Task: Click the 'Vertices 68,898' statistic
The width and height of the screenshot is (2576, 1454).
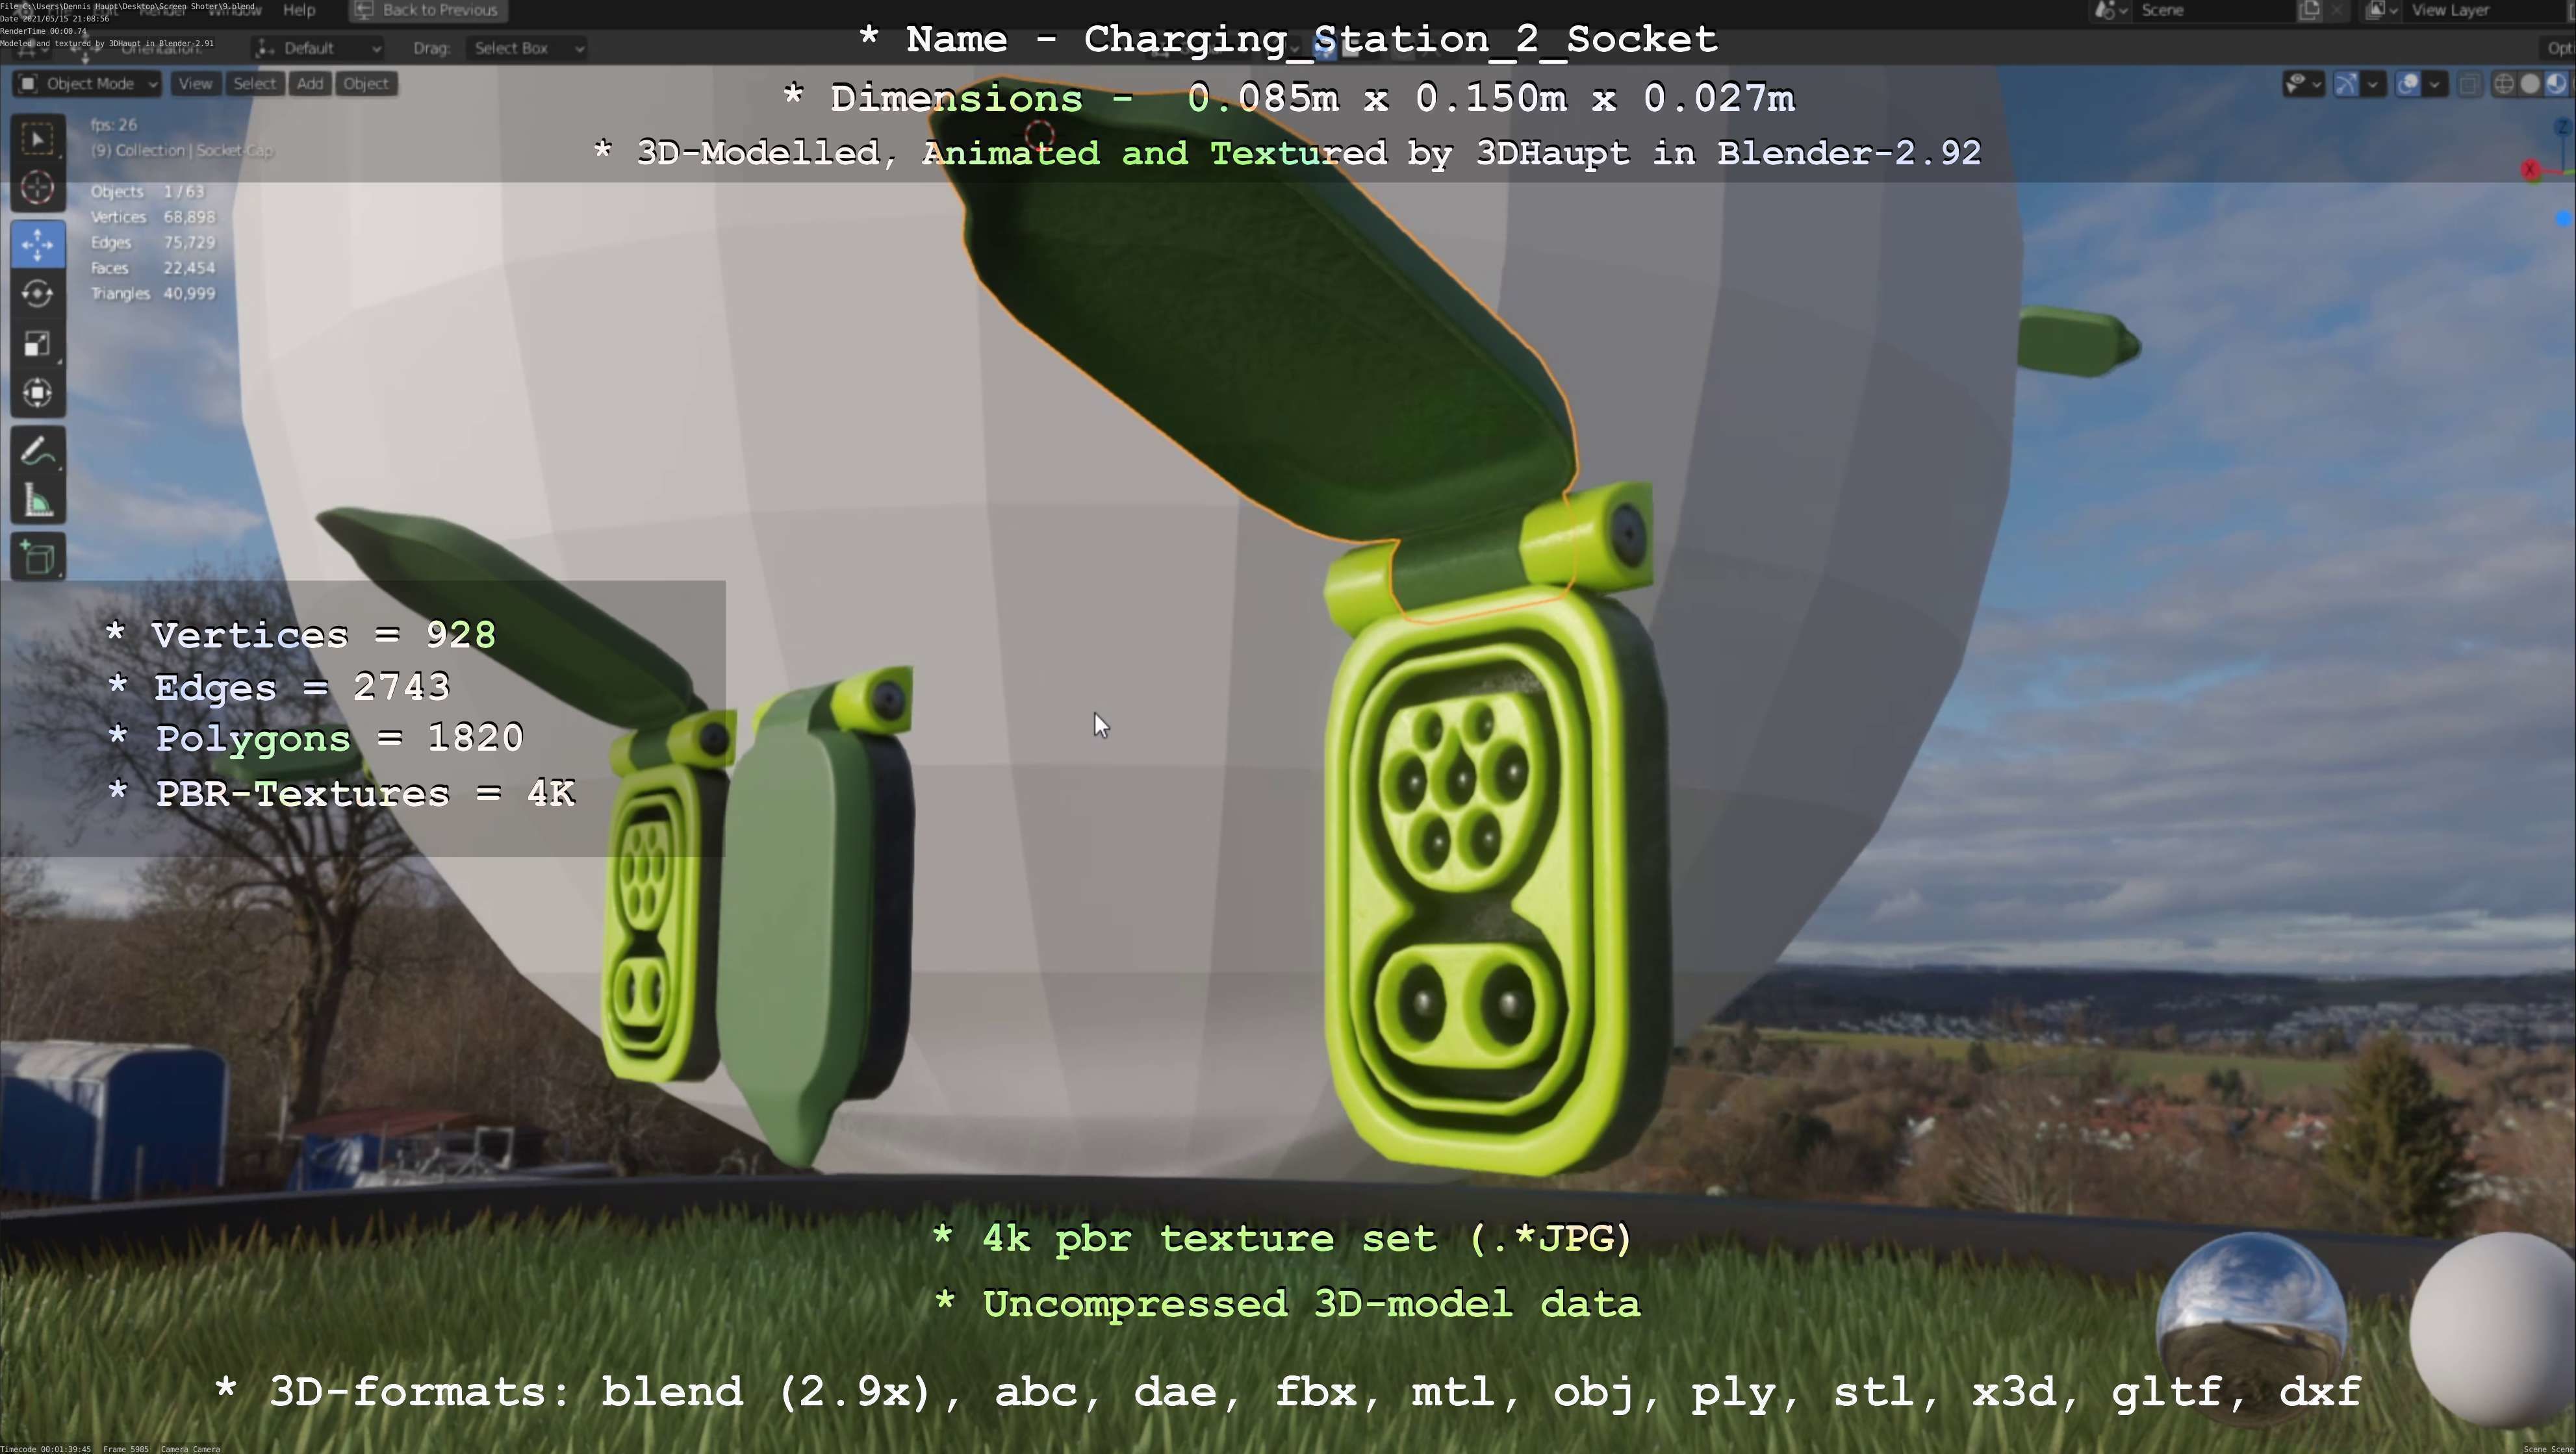Action: (152, 217)
